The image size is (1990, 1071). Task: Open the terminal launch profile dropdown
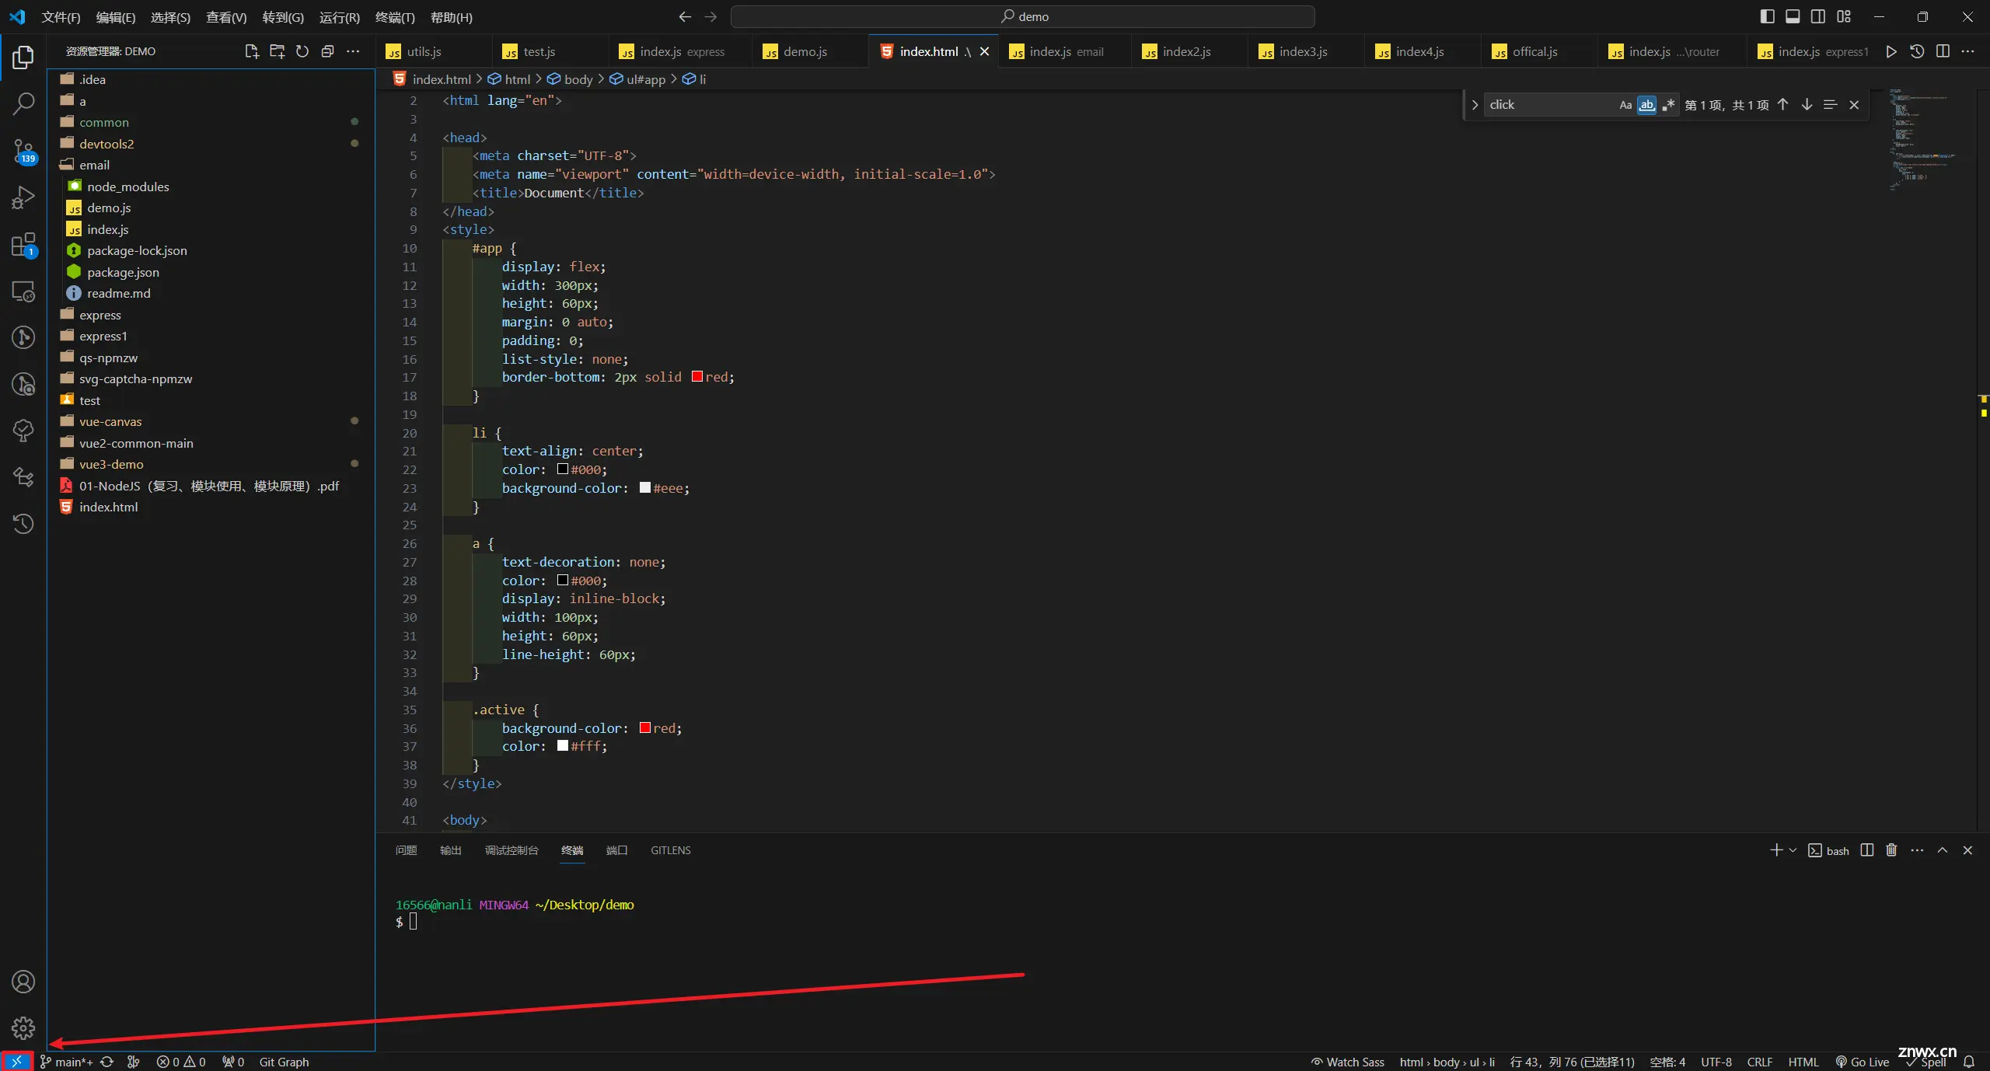click(1793, 850)
